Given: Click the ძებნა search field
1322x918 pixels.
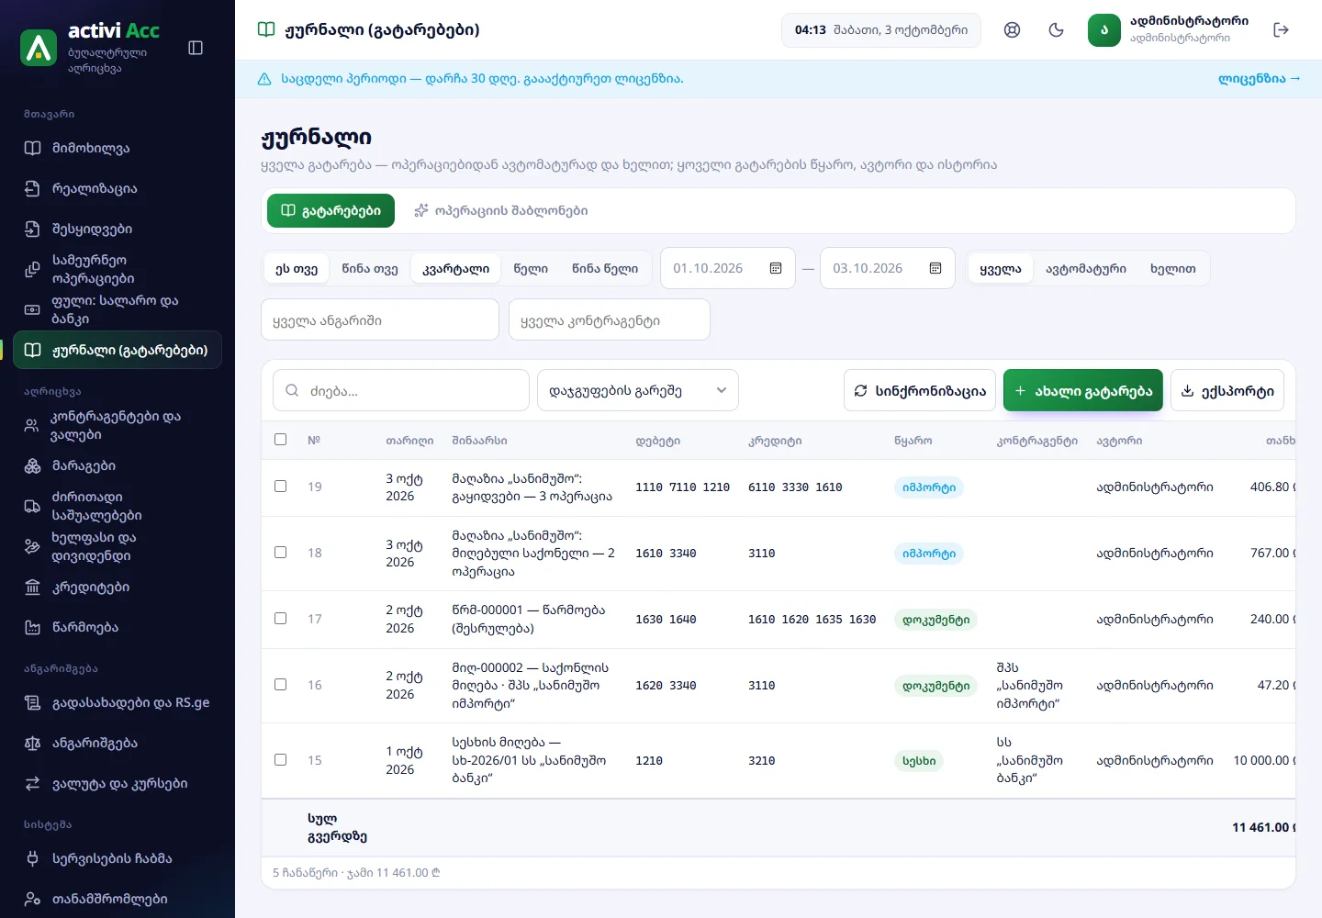Looking at the screenshot, I should point(401,391).
